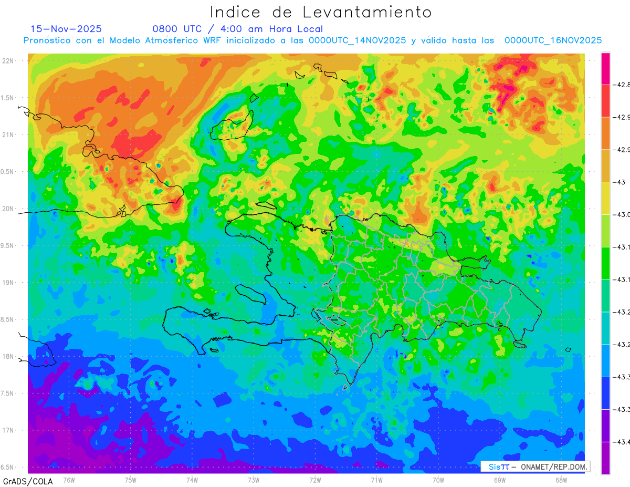This screenshot has height=487, width=630.
Task: Click the "21N" latitude label
Action: 8,135
